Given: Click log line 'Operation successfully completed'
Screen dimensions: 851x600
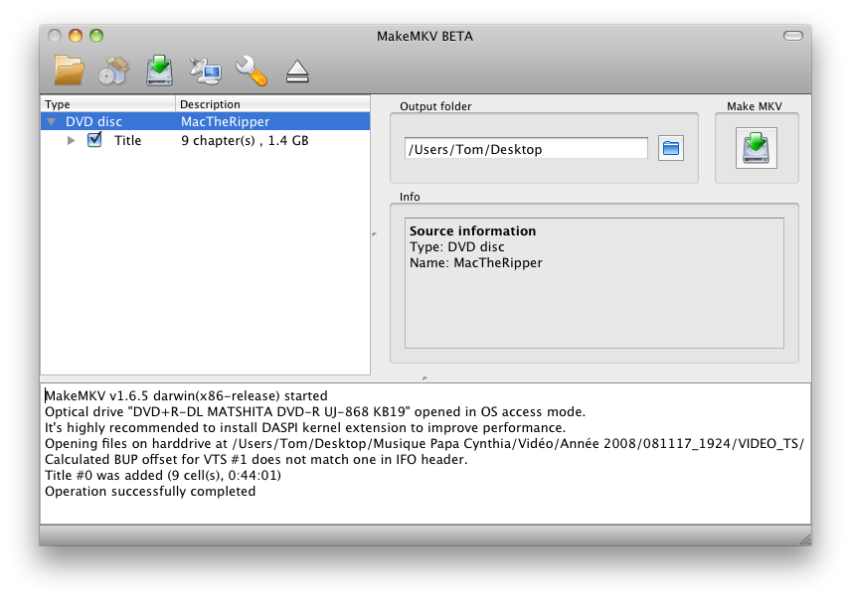Looking at the screenshot, I should coord(150,491).
